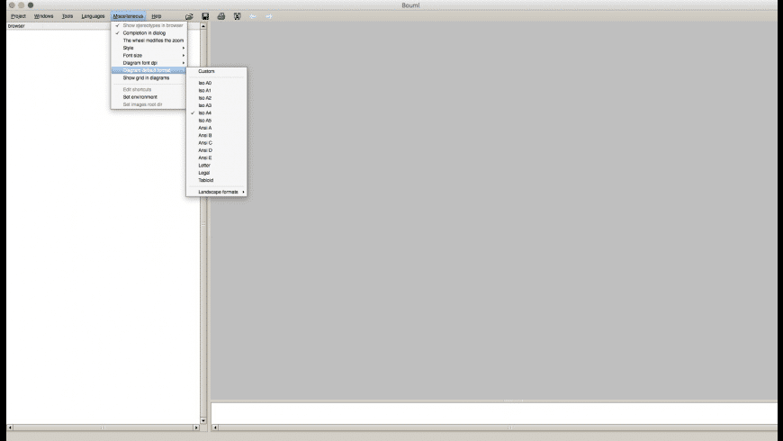Select Ansi D format
Screen dimensions: 783x441
point(217,150)
